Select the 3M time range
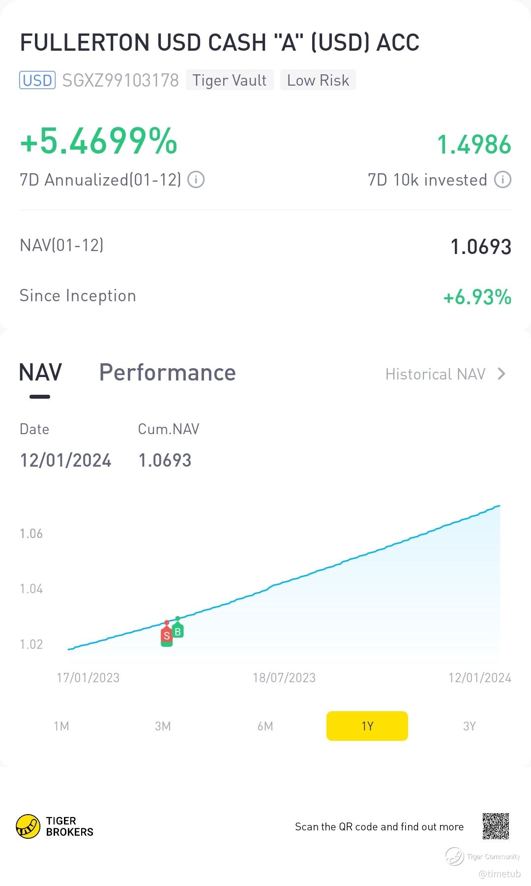Viewport: 531px width, 886px height. pyautogui.click(x=163, y=726)
